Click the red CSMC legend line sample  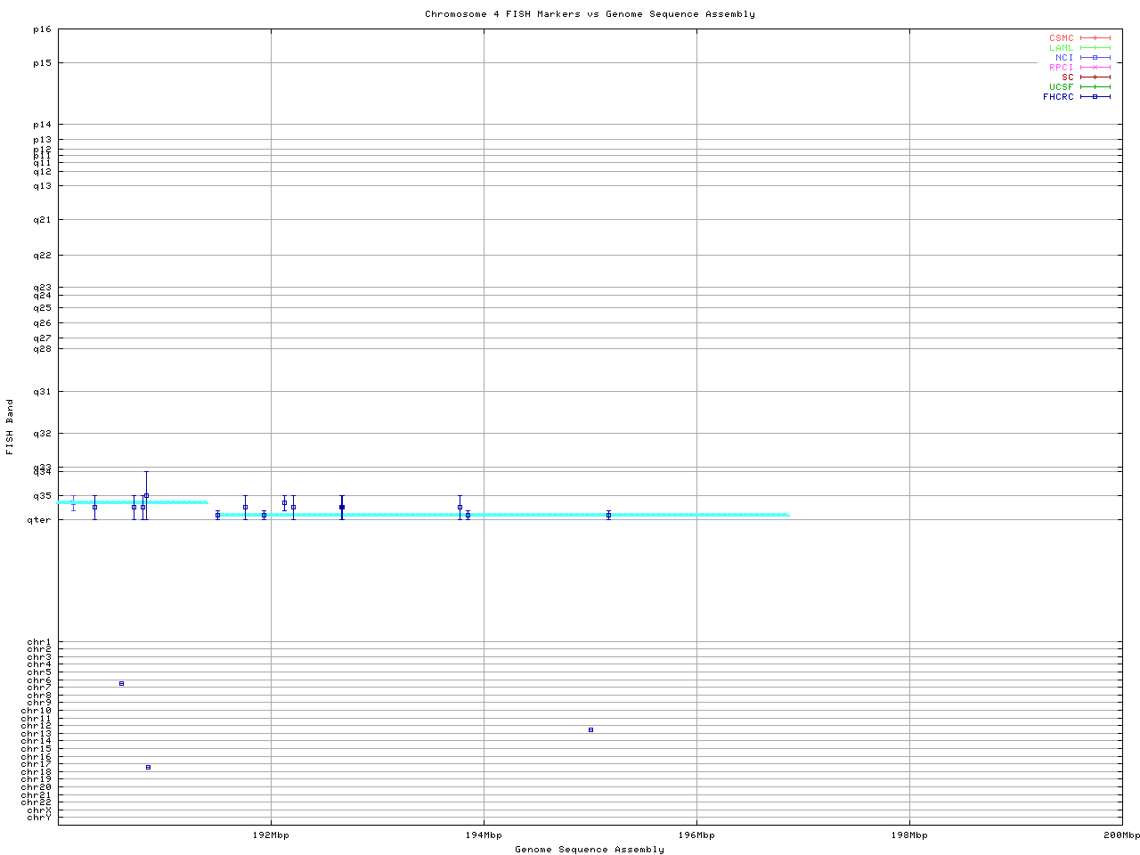pos(1095,38)
